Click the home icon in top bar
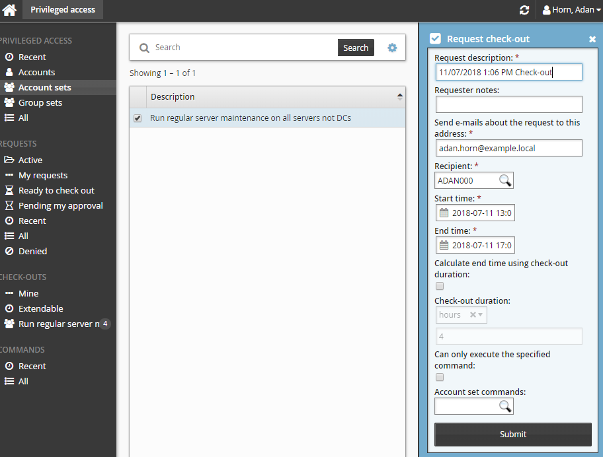 (x=10, y=10)
